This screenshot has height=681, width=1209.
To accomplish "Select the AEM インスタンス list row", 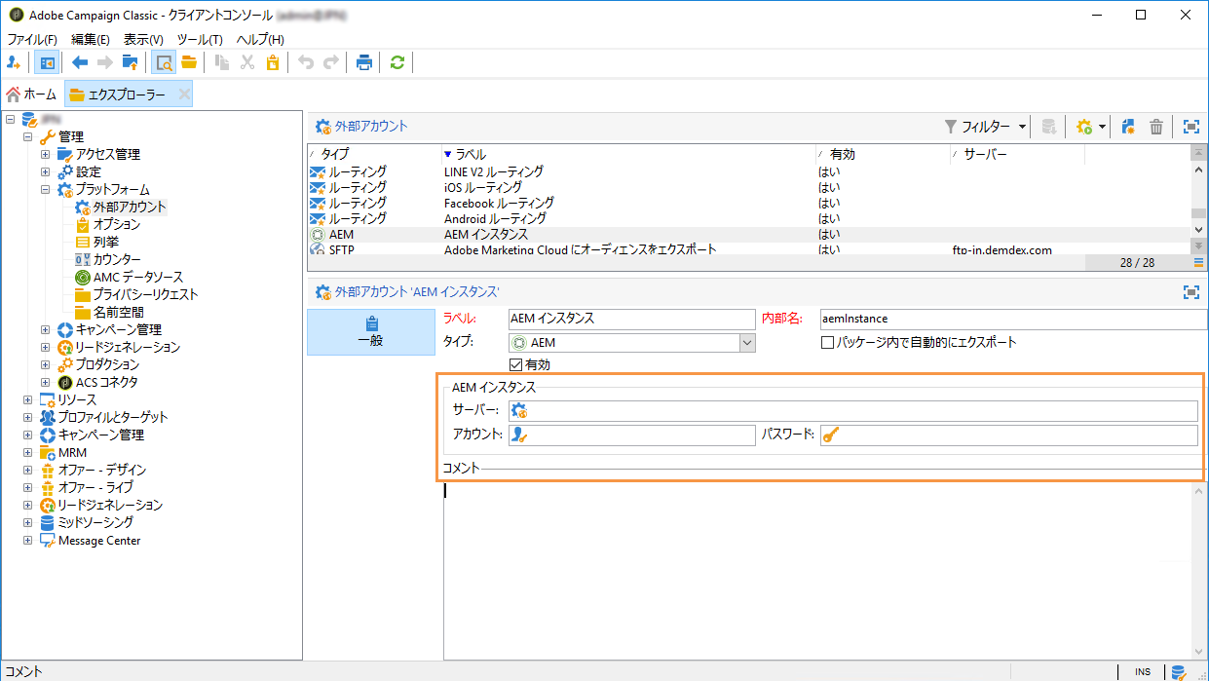I will pyautogui.click(x=748, y=234).
